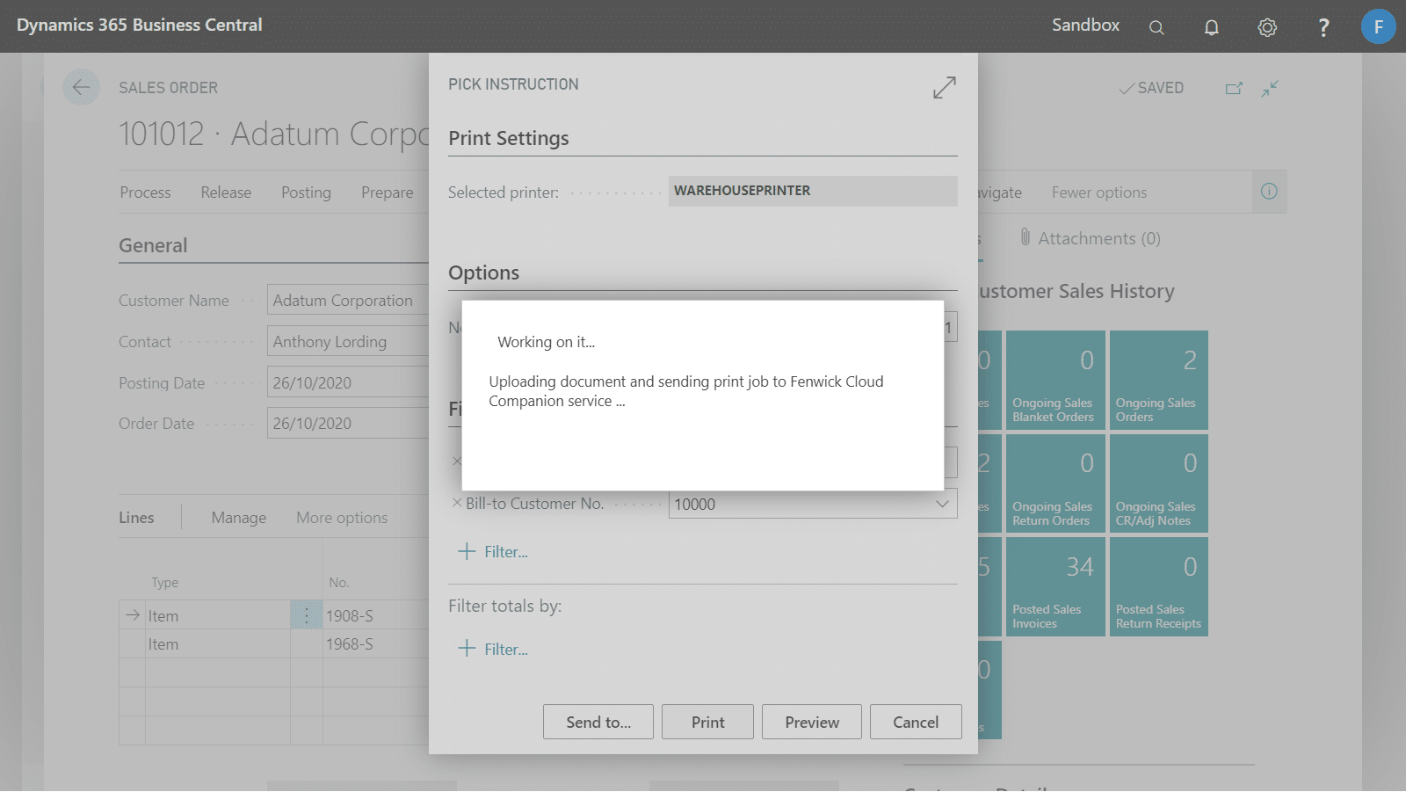Screen dimensions: 1406x792
Task: Collapse the Sales Order page view icon
Action: [1270, 88]
